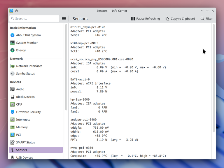Select SMART Status label
Image resolution: width=224 pixels, height=168 pixels.
click(25, 142)
